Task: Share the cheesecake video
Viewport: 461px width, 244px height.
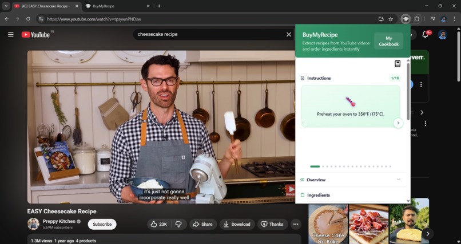Action: 203,224
